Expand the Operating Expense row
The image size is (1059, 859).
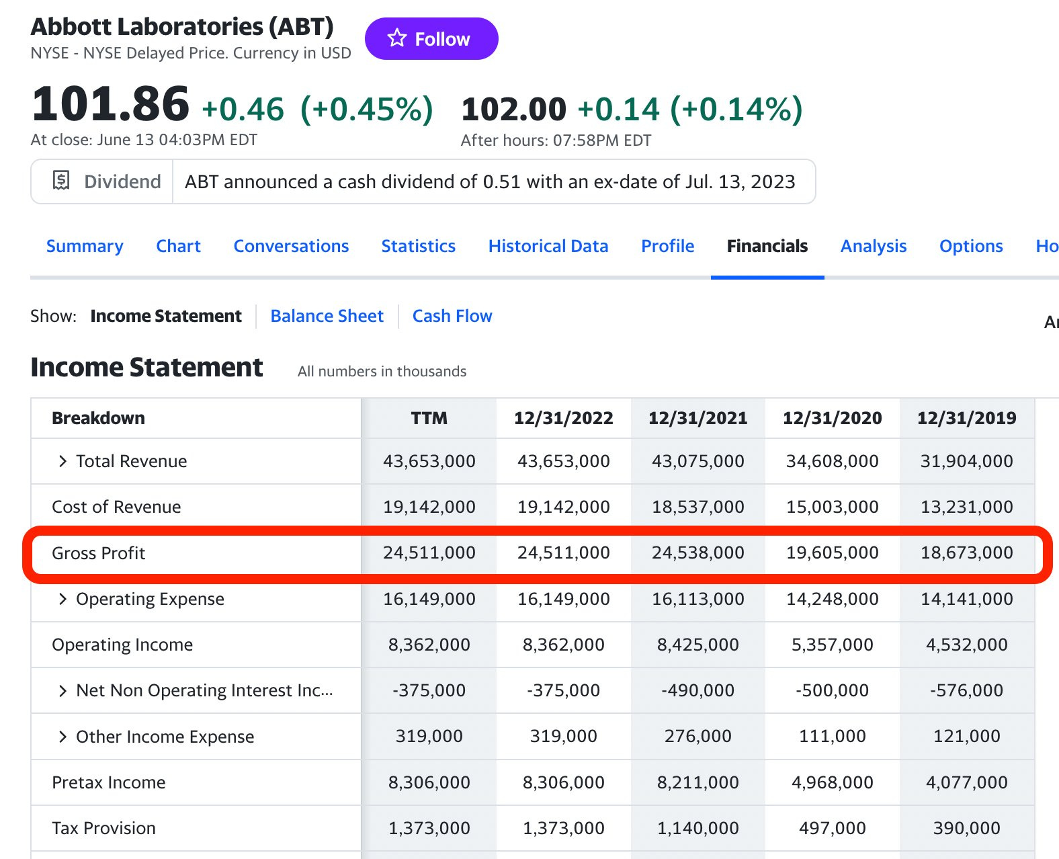click(x=62, y=599)
